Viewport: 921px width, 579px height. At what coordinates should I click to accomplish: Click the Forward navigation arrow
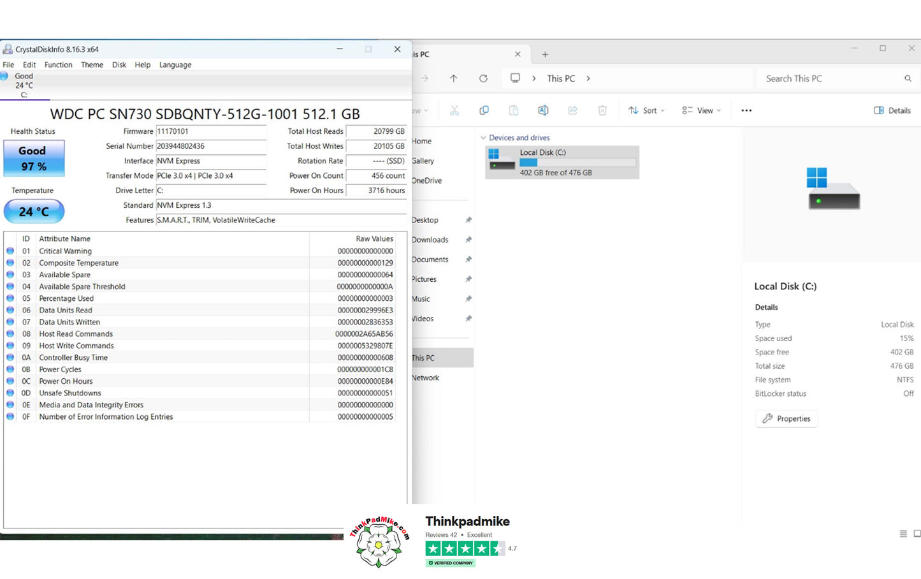click(x=424, y=78)
